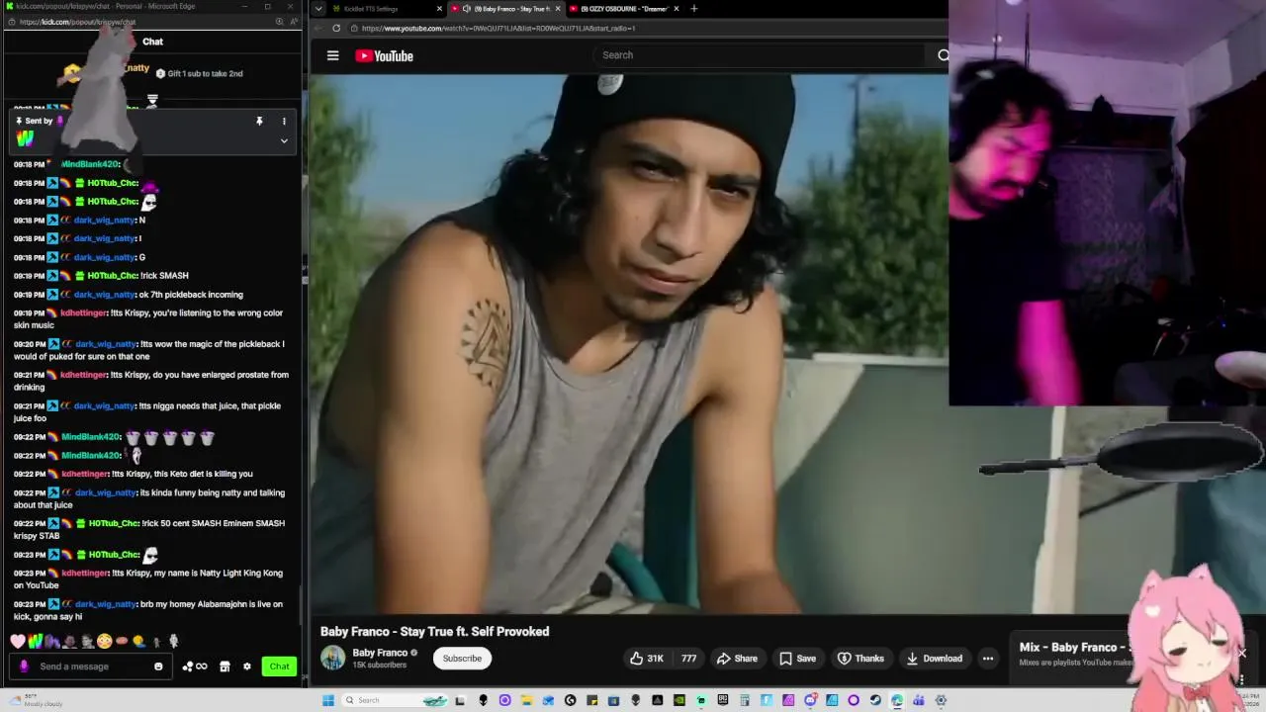Click the YouTube search box

tap(762, 55)
